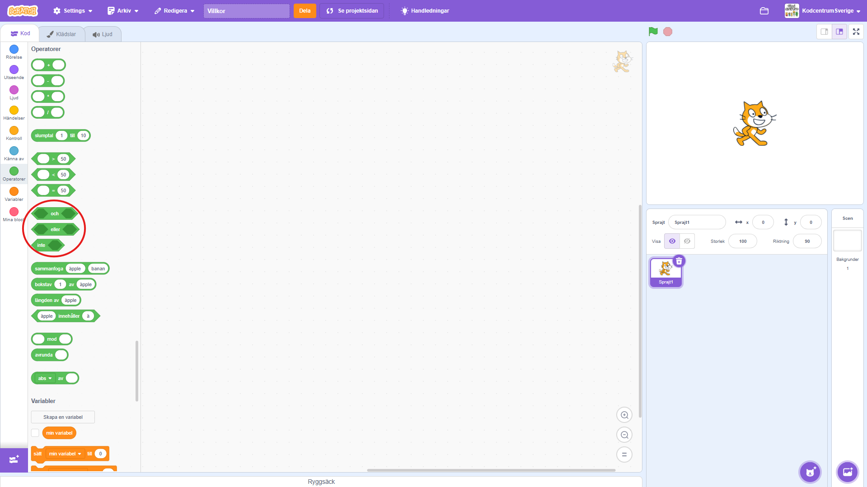This screenshot has height=487, width=867.
Task: Hide the sprite with crossed eye
Action: [687, 241]
